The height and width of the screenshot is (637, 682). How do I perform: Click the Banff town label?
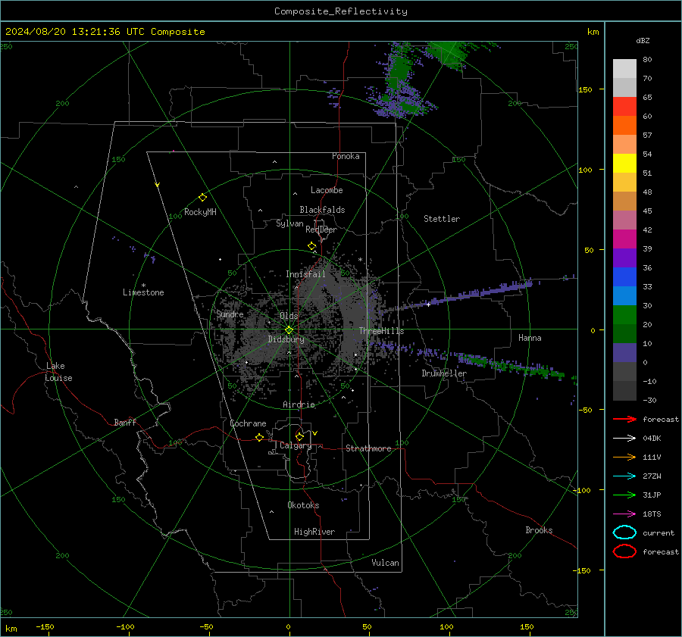(x=125, y=423)
